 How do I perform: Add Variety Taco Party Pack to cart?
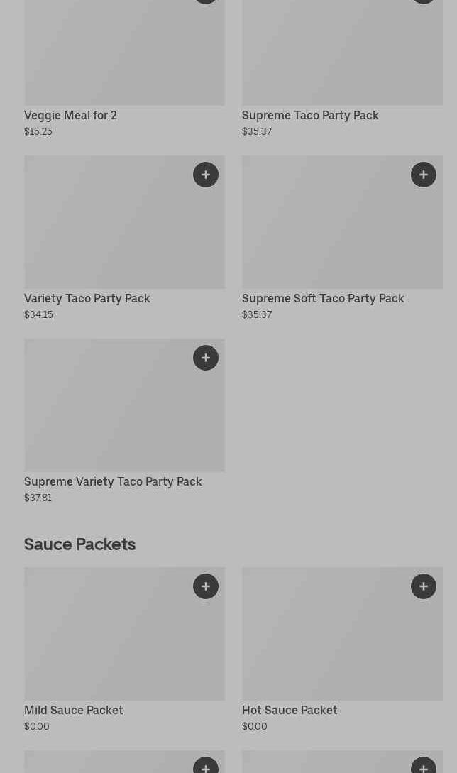(206, 175)
